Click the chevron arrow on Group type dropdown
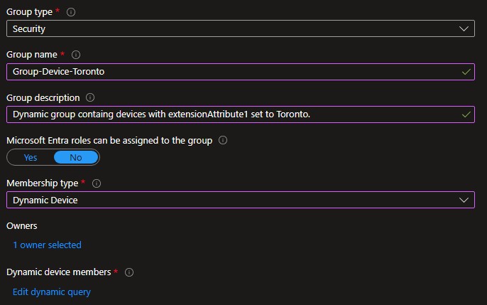The width and height of the screenshot is (487, 305). (x=464, y=28)
